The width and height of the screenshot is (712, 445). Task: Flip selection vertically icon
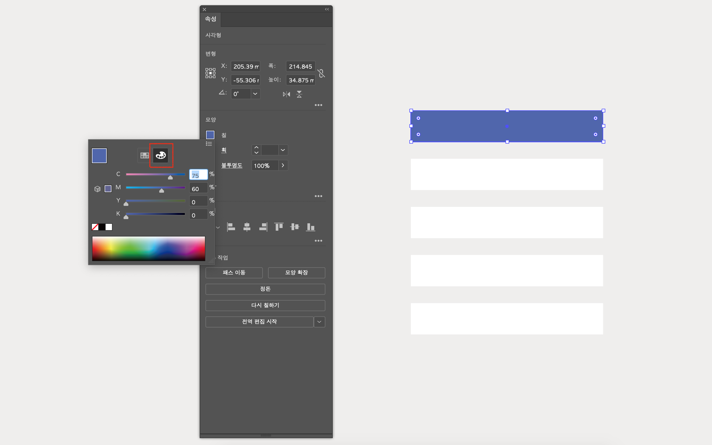coord(299,94)
